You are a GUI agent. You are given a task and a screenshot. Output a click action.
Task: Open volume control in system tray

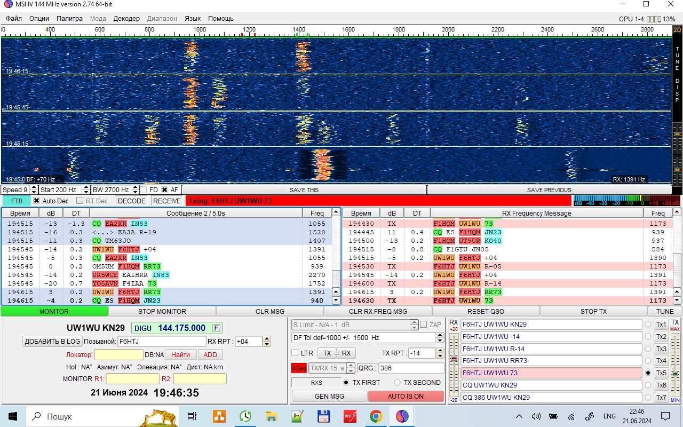pyautogui.click(x=536, y=416)
